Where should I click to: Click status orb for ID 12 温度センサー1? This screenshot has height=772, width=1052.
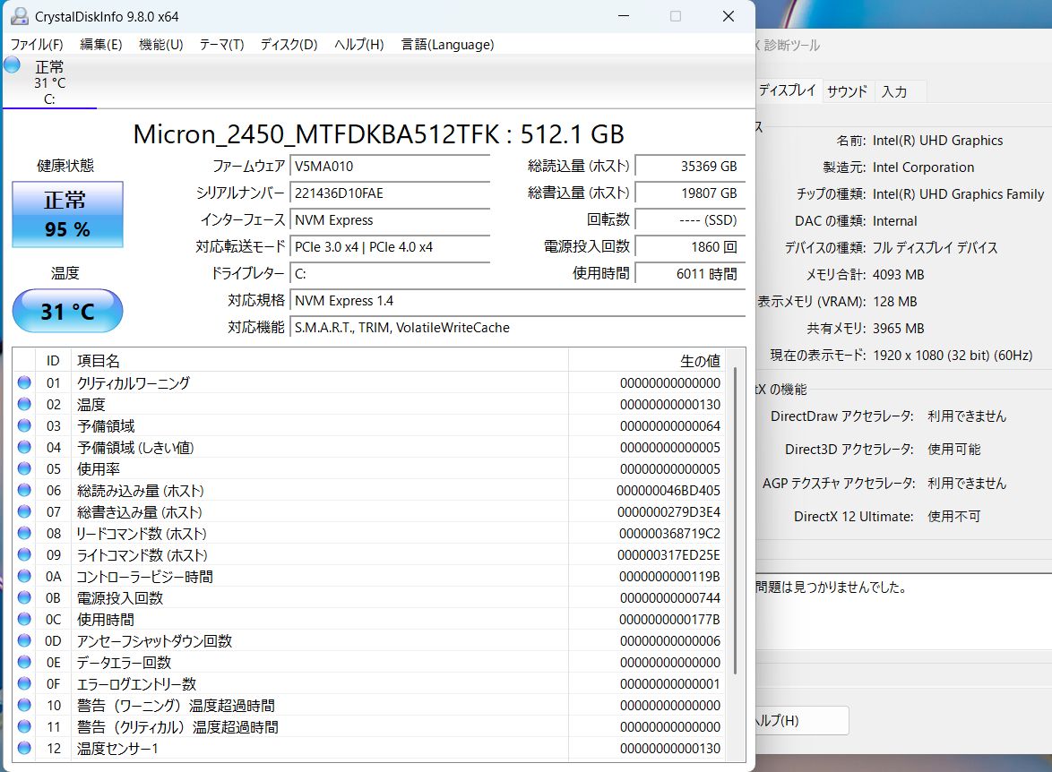click(x=24, y=747)
